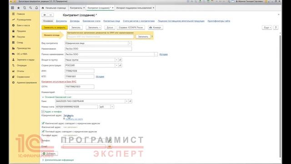291x164 pixels.
Task: Click Записать и закрыть button
Action: [x=55, y=27]
